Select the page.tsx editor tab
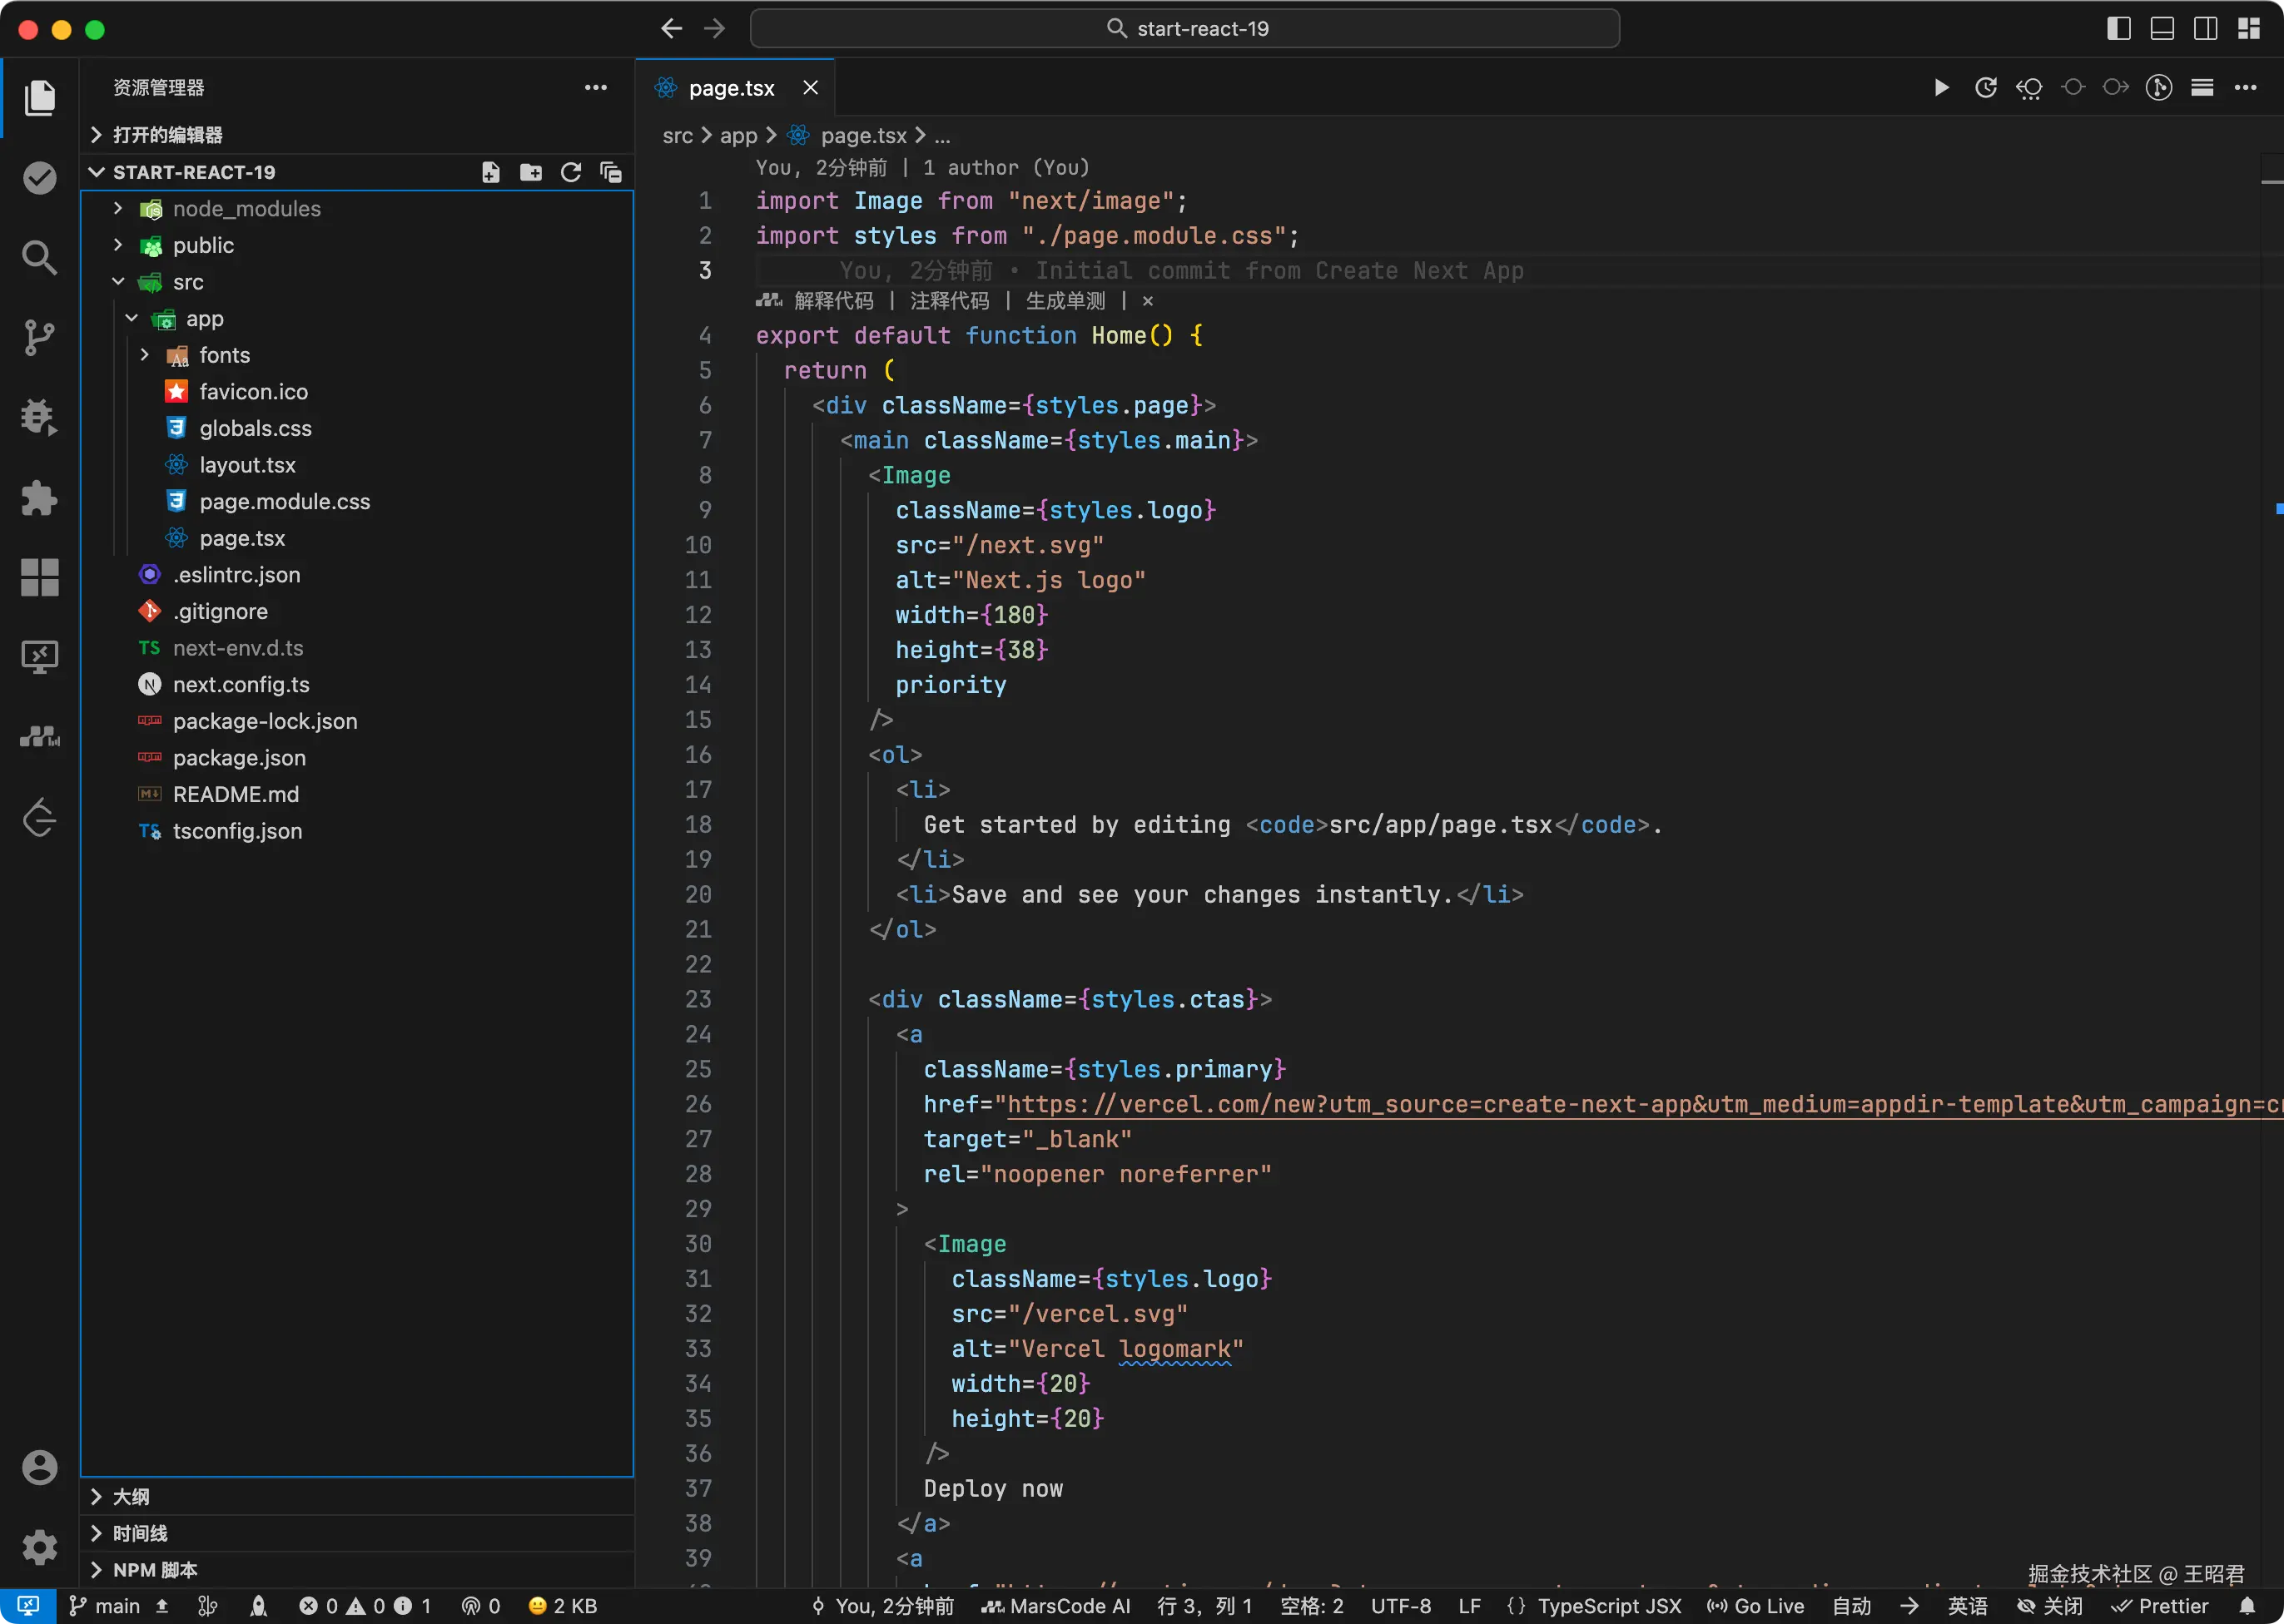This screenshot has height=1624, width=2284. point(730,88)
